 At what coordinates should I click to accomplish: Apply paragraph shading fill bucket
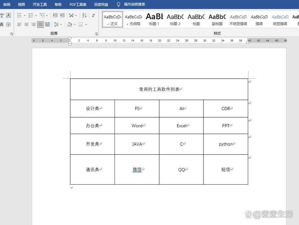point(70,24)
